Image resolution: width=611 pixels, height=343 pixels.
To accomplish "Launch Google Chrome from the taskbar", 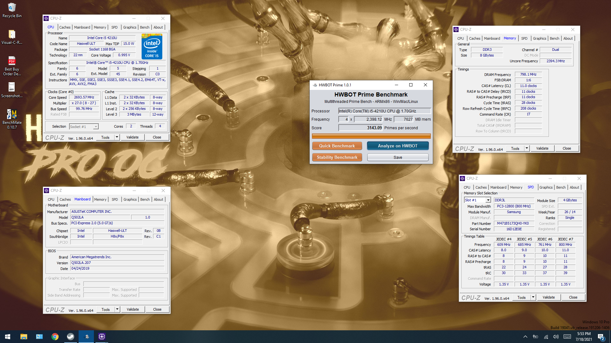I will click(55, 337).
